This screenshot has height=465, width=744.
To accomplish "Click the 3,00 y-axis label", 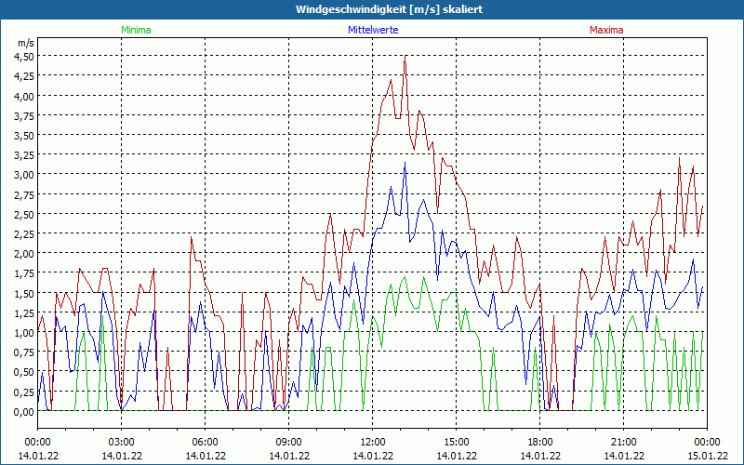I will (x=24, y=174).
